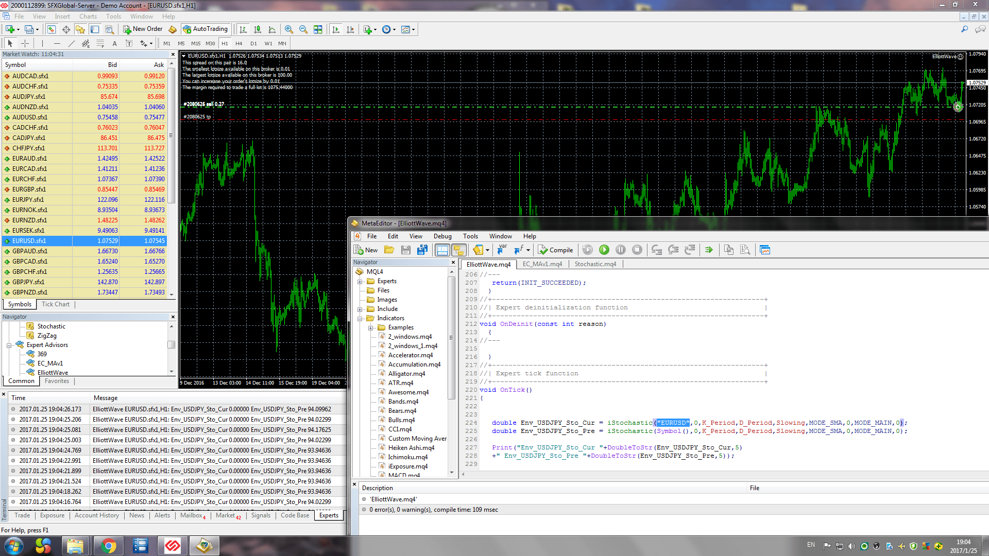
Task: Switch chart to candlesticks mode
Action: (258, 29)
